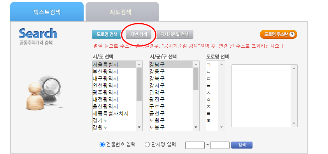
Task: Select the 도로명 검색 button
Action: [x=107, y=35]
